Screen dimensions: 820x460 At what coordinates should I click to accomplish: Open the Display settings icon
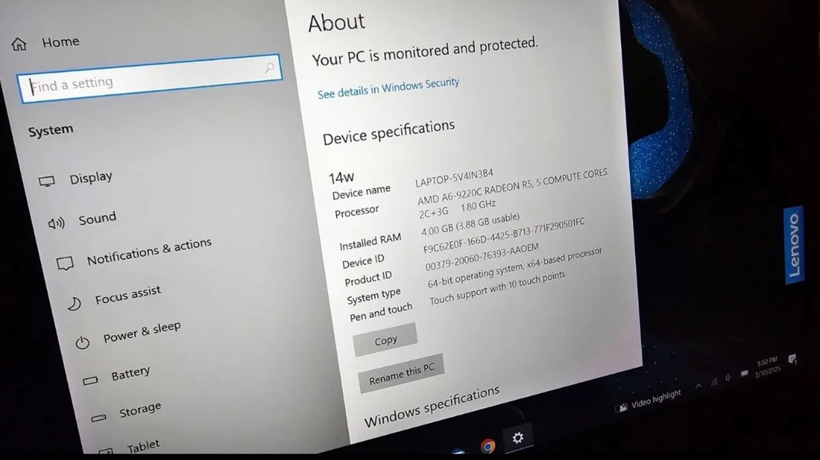[47, 182]
